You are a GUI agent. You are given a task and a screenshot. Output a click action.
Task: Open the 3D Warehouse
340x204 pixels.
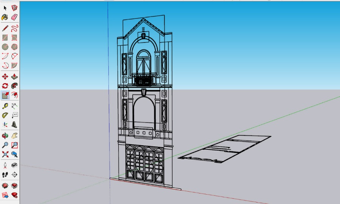(x=5, y=186)
